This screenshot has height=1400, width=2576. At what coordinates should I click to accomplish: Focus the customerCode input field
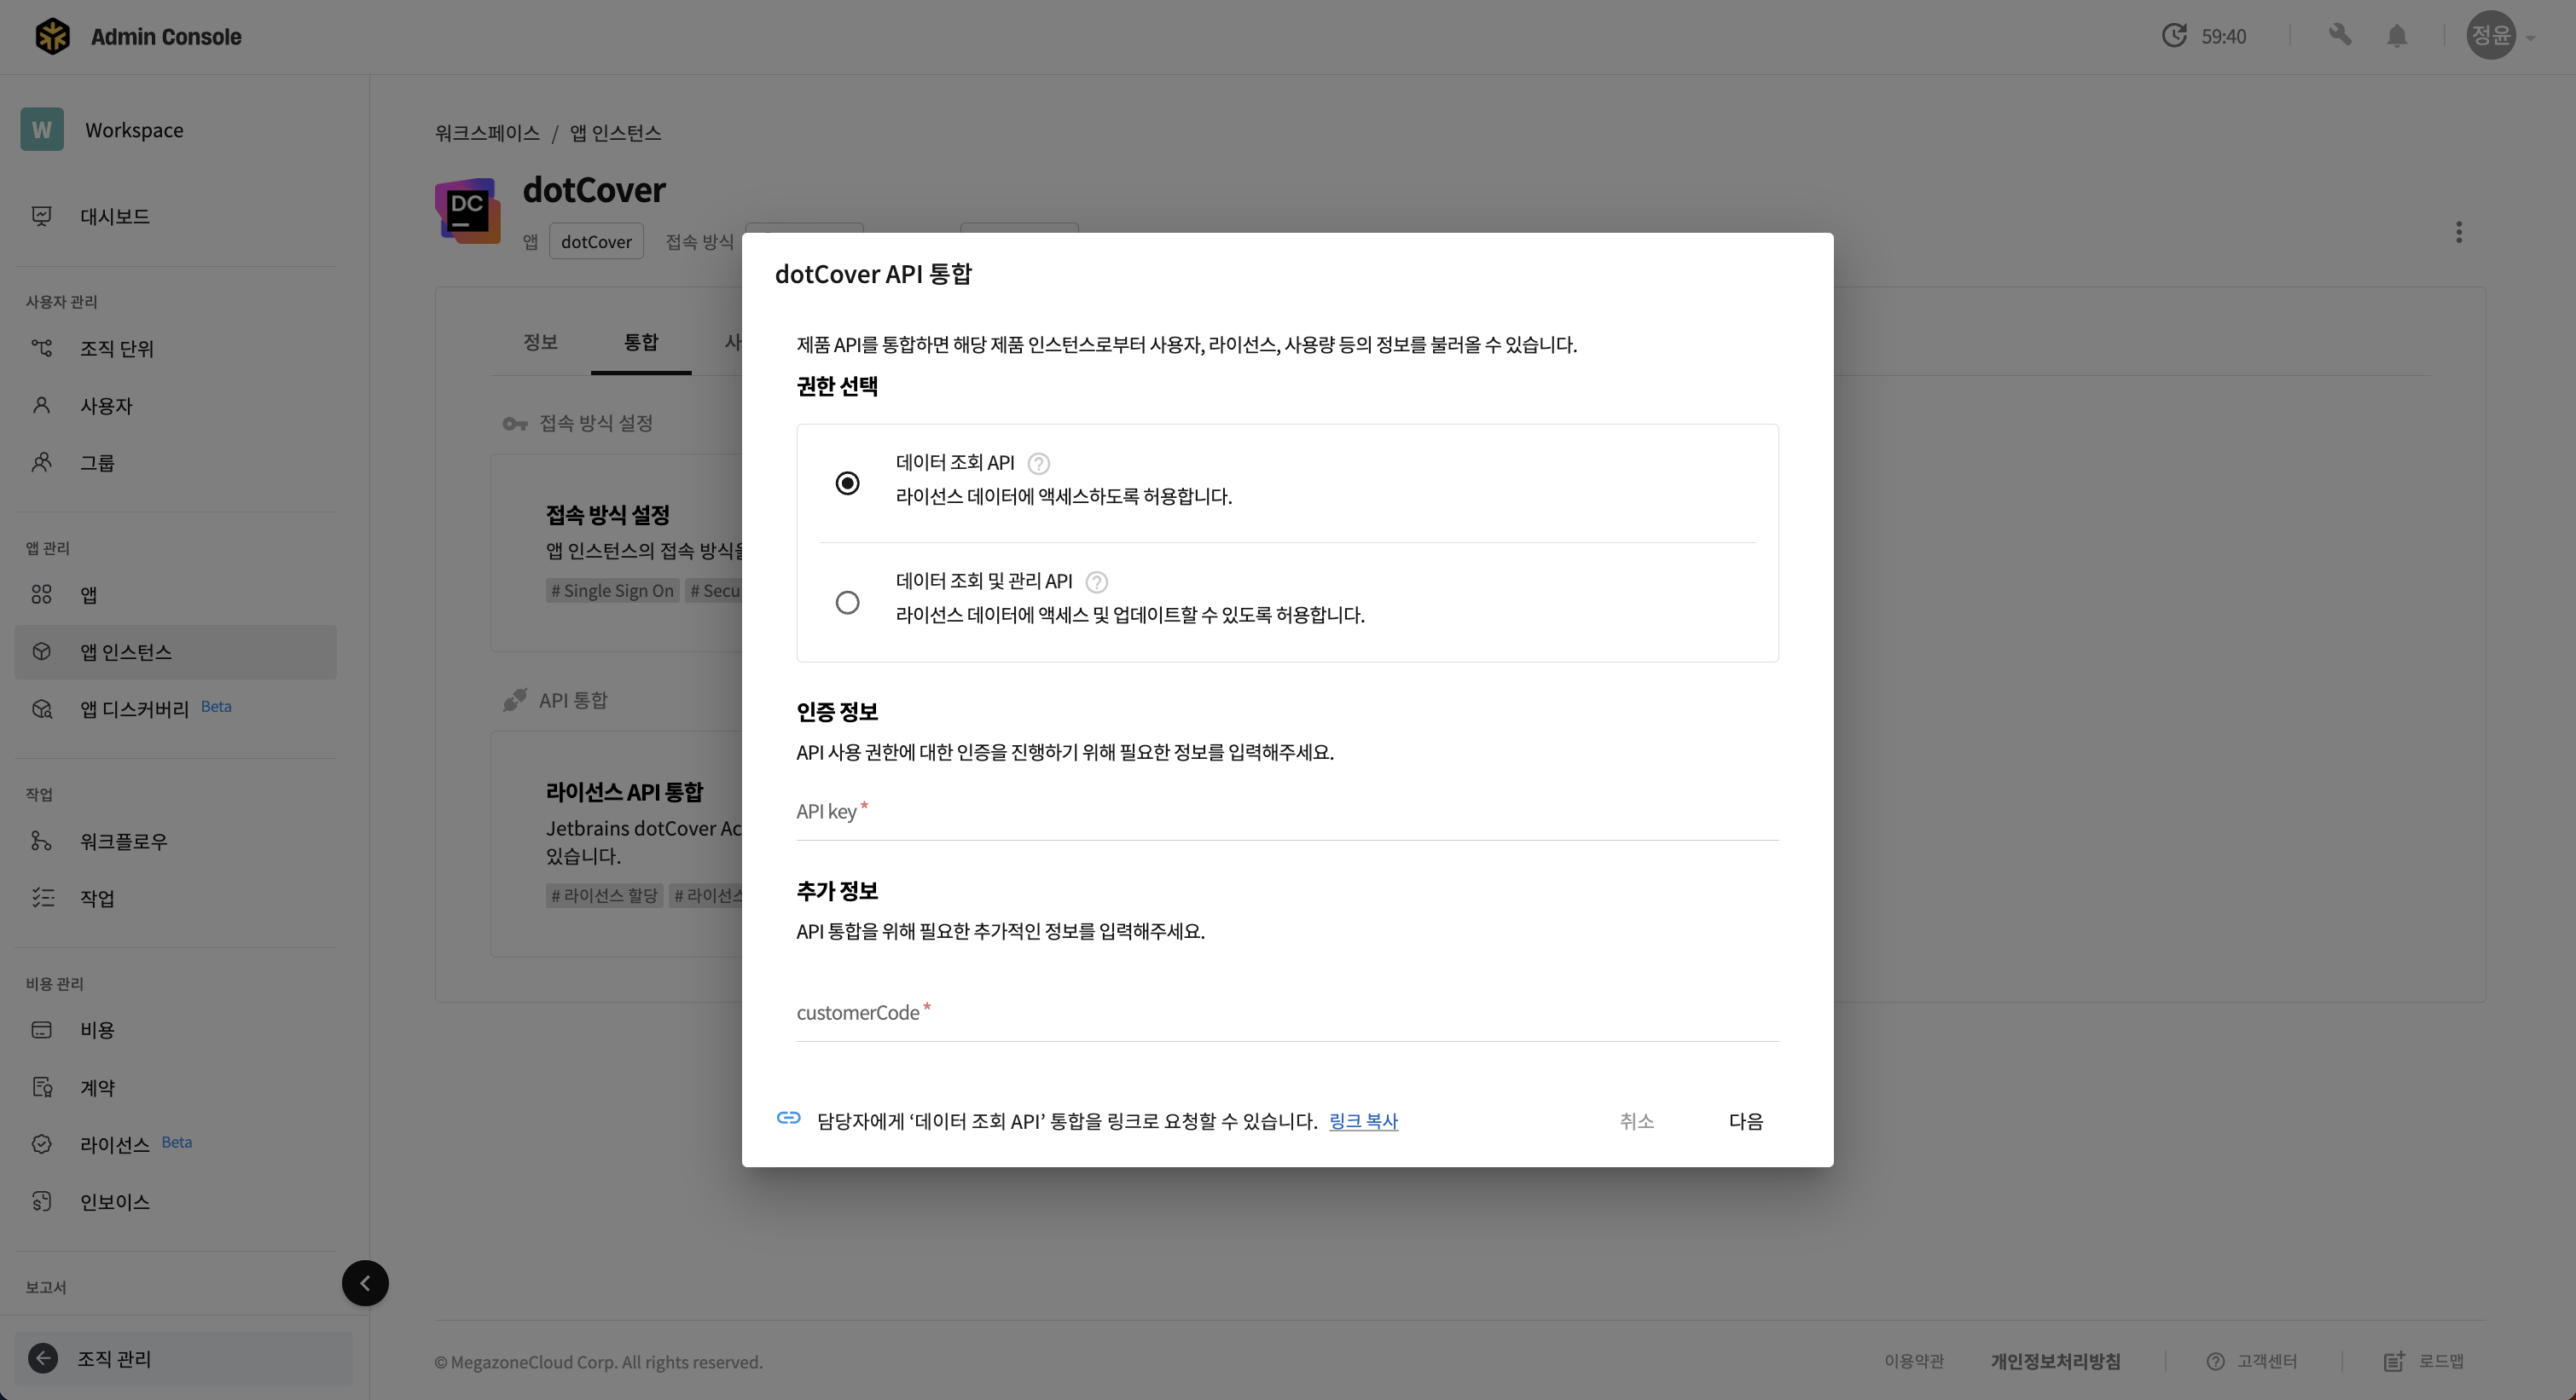pyautogui.click(x=1287, y=1013)
